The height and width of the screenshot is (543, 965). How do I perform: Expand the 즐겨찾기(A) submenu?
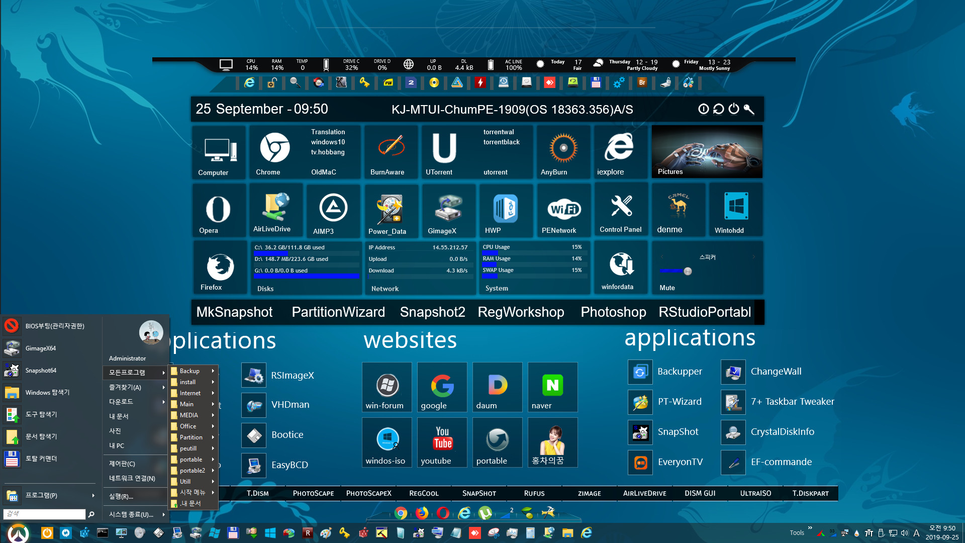click(136, 387)
